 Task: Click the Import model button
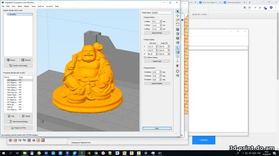tap(11, 60)
